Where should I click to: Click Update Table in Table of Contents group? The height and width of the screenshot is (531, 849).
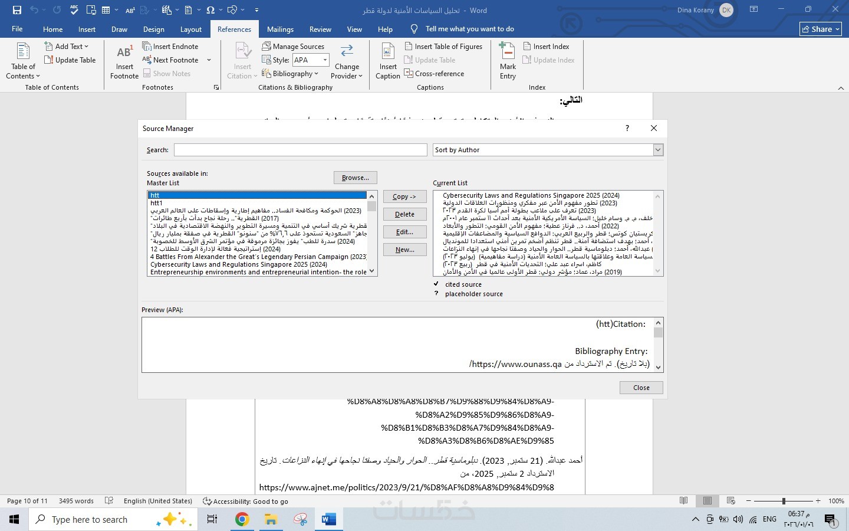click(70, 60)
